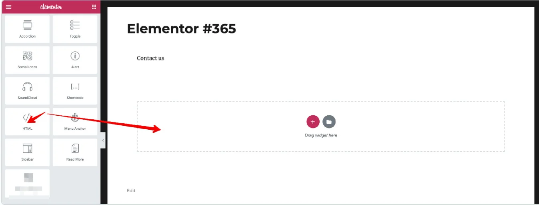Collapse the Elementor side panel
This screenshot has height=205, width=539.
103,141
